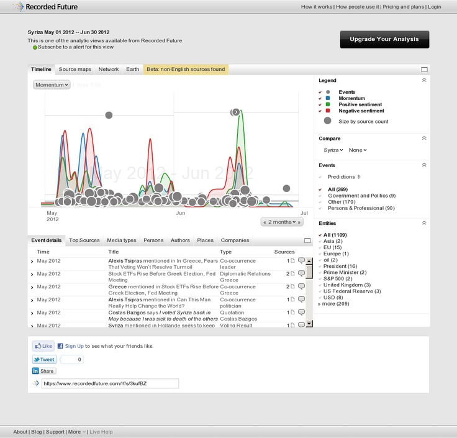
Task: Switch to Source maps tab
Action: click(x=75, y=70)
